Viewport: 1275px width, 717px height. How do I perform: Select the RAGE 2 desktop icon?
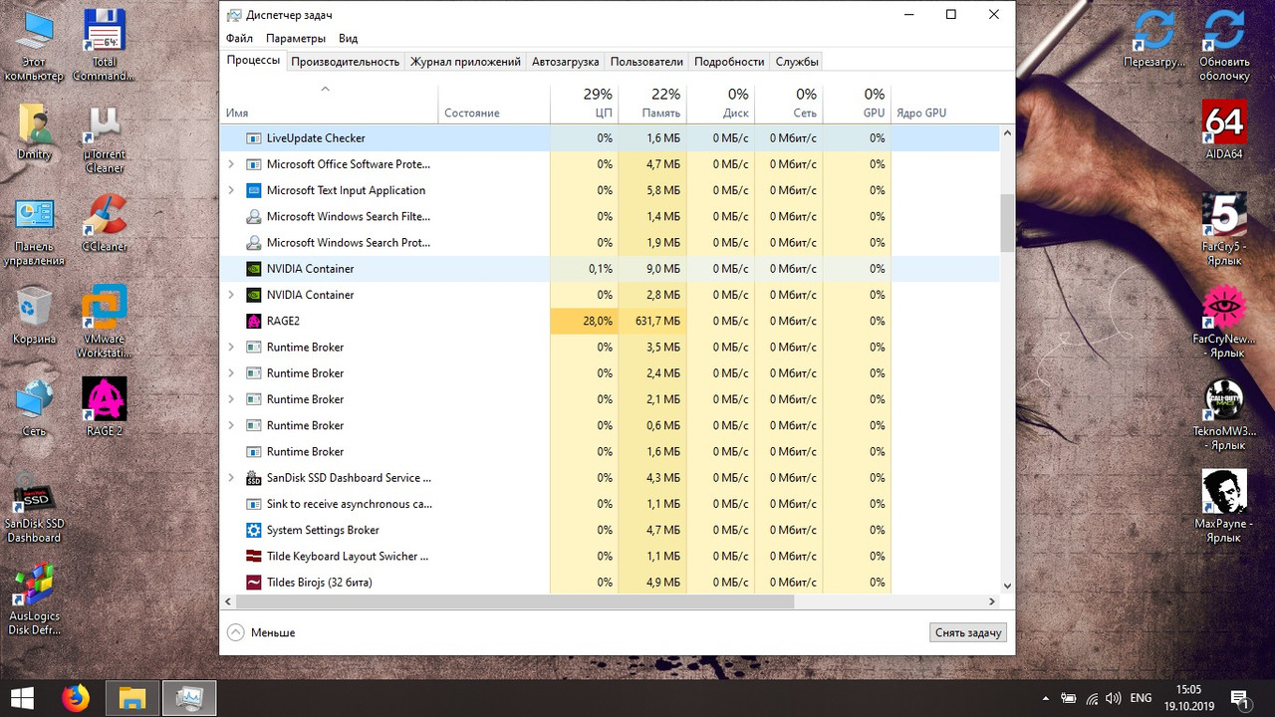click(x=104, y=406)
